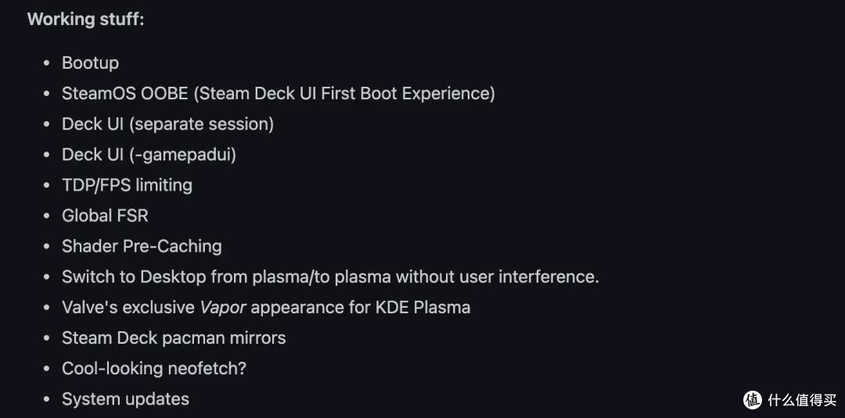This screenshot has width=845, height=418.
Task: Click 'Steam Deck UI First Boot Experience' text
Action: 343,94
